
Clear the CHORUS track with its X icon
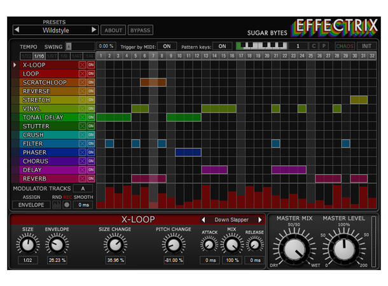click(82, 161)
